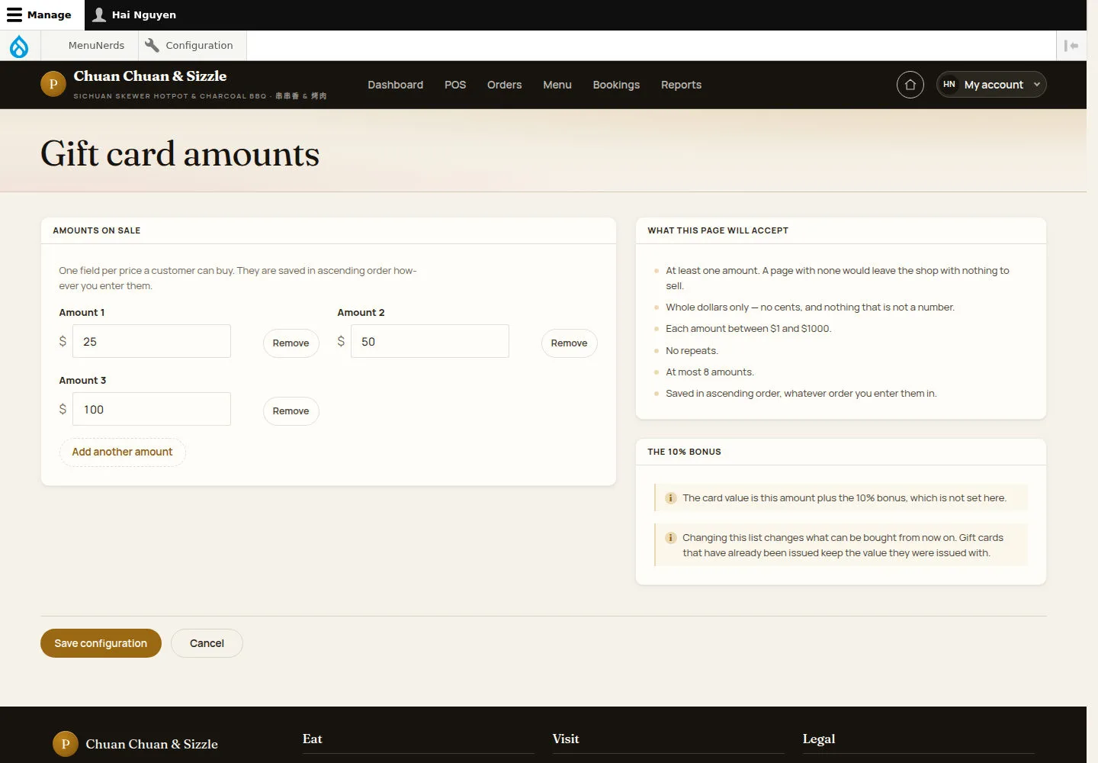The image size is (1098, 763).
Task: Go to the Orders menu item
Action: coord(504,85)
